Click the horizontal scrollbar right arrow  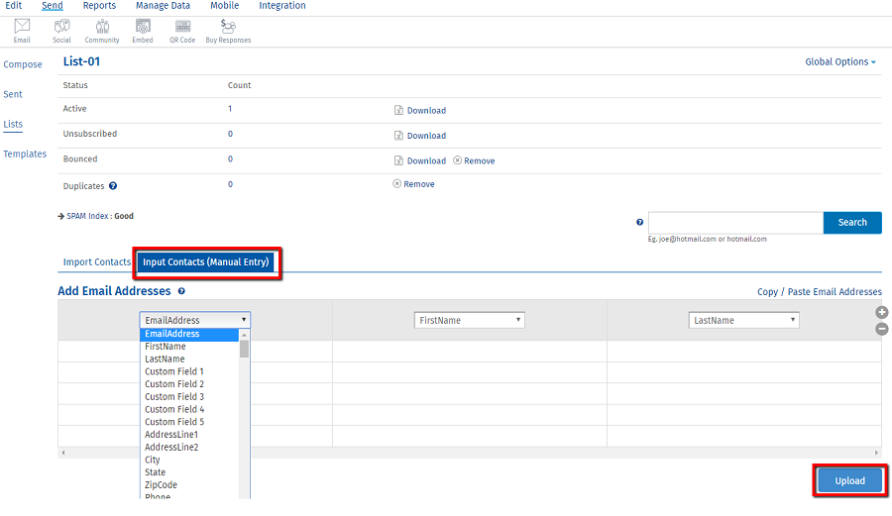click(876, 453)
